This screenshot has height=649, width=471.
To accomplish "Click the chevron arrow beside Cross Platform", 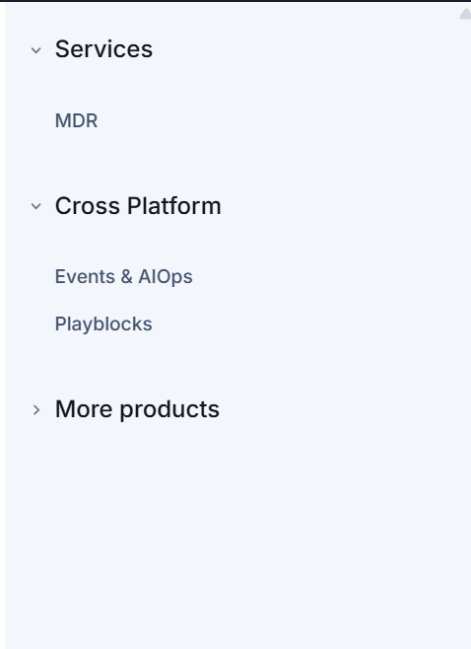I will point(36,206).
